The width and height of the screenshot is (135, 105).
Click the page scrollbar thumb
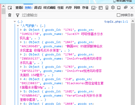3,11
